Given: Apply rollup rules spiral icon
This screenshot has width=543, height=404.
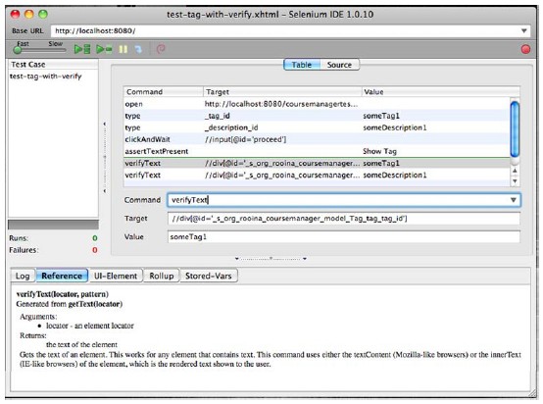Looking at the screenshot, I should pos(161,49).
